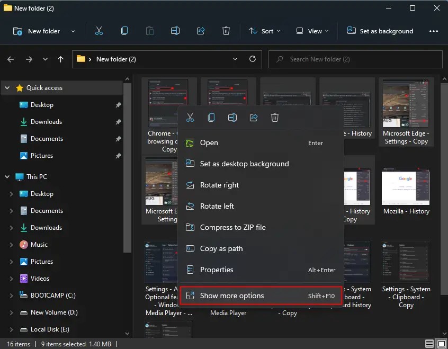This screenshot has height=349, width=448.
Task: Share files via the toolbar Share icon
Action: [x=201, y=31]
